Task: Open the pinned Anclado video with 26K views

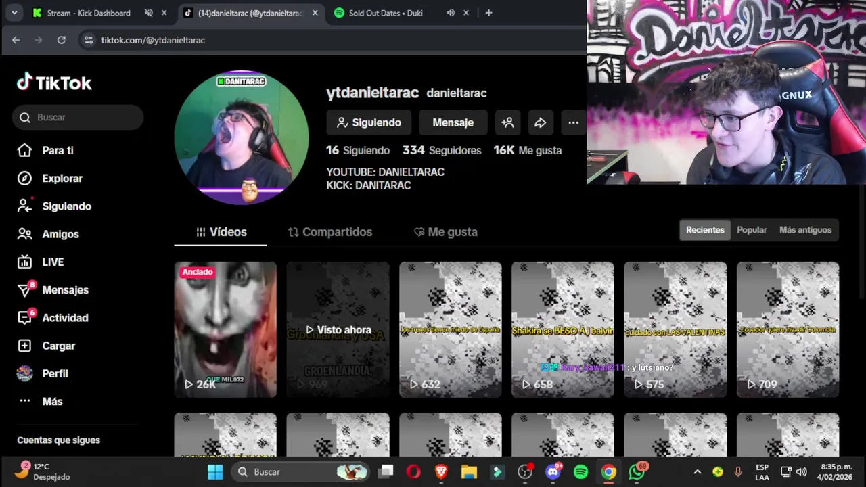Action: (x=225, y=329)
